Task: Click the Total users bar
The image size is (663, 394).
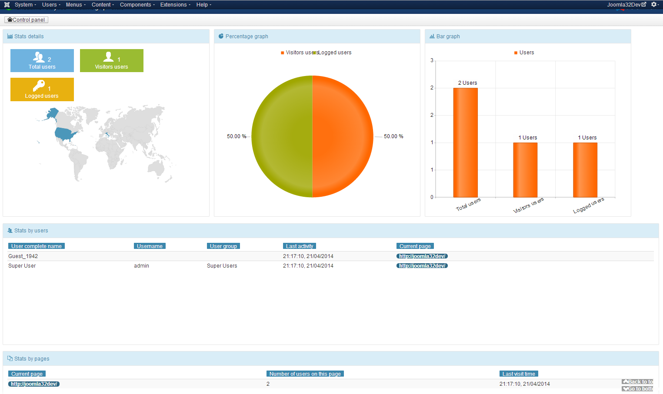Action: pyautogui.click(x=466, y=142)
